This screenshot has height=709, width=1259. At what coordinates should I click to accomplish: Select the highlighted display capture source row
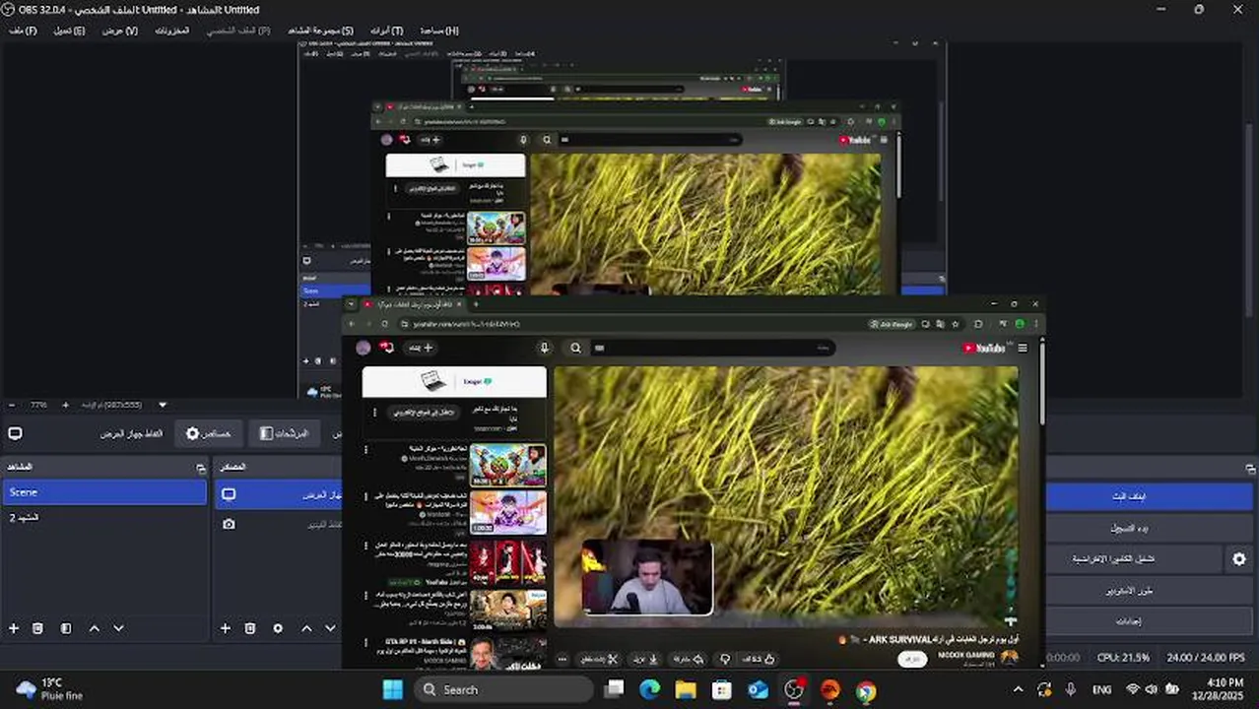[278, 494]
